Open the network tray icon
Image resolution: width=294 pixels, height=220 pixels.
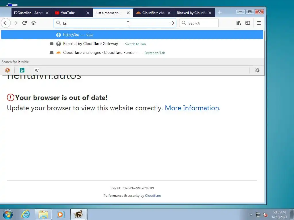258,215
